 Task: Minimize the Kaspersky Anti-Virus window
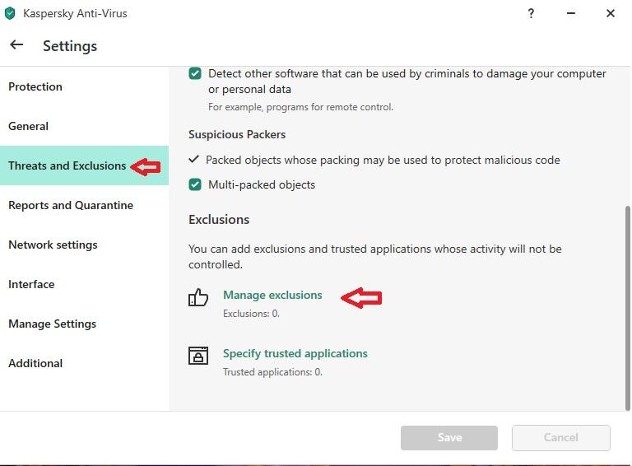[571, 13]
